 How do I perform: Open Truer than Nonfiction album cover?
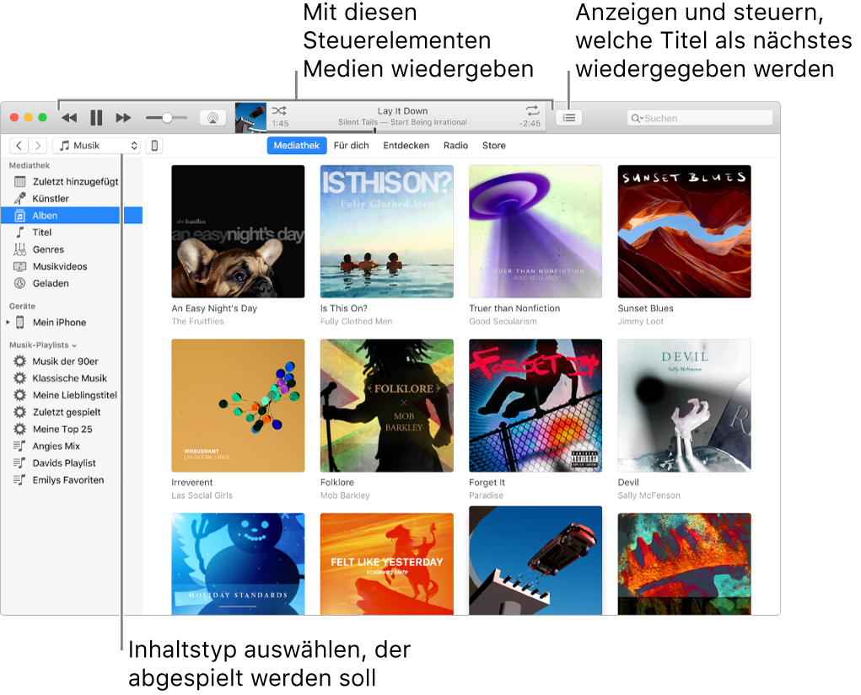coord(535,232)
